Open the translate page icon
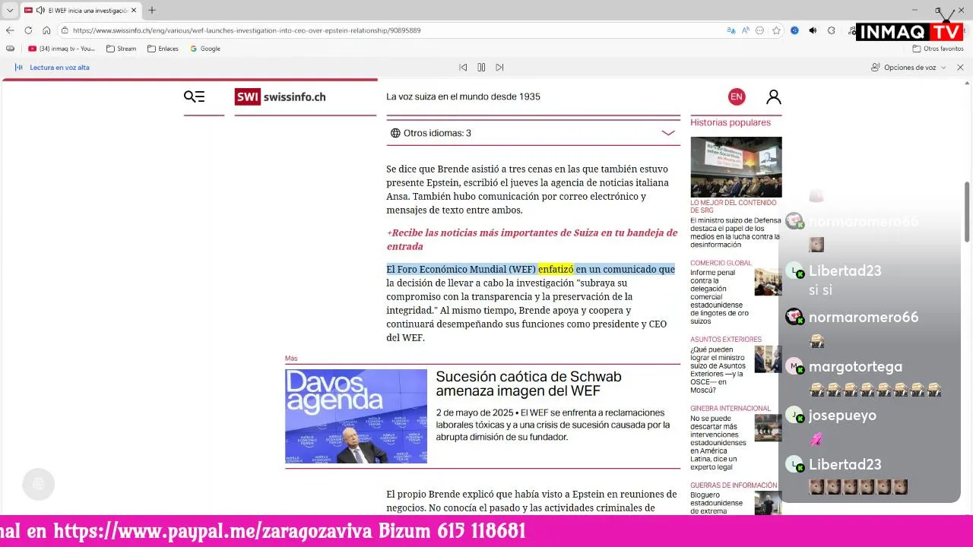The image size is (973, 547). [731, 30]
